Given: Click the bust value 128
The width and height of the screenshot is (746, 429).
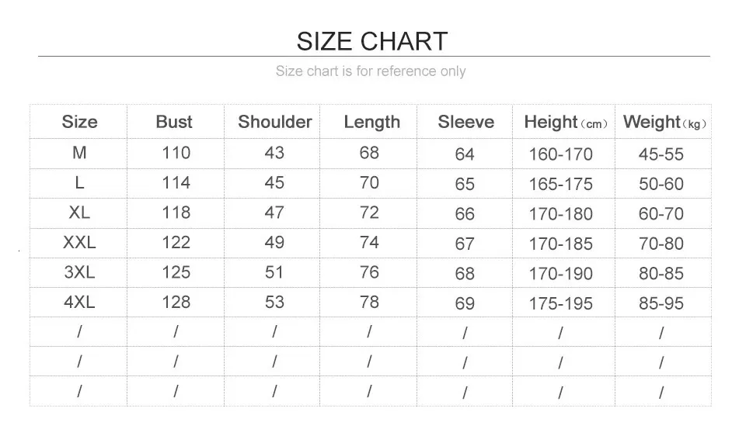Looking at the screenshot, I should pos(176,303).
